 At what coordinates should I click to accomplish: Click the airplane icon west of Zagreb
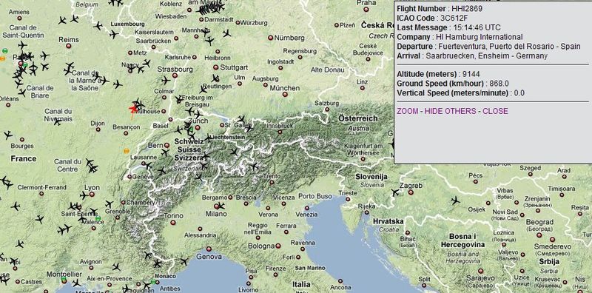point(395,193)
